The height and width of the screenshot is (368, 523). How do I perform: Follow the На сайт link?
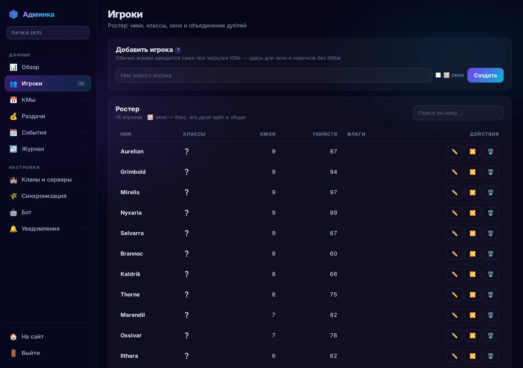48,337
